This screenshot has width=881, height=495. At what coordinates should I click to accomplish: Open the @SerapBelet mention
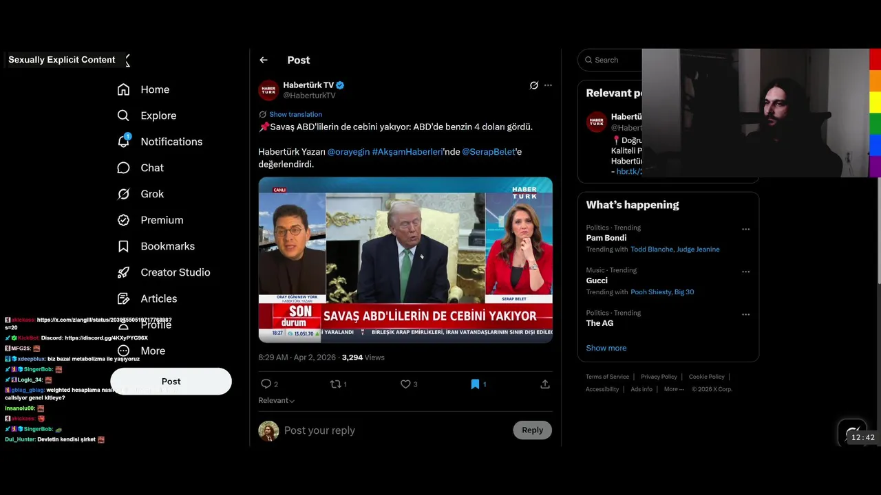pyautogui.click(x=488, y=151)
